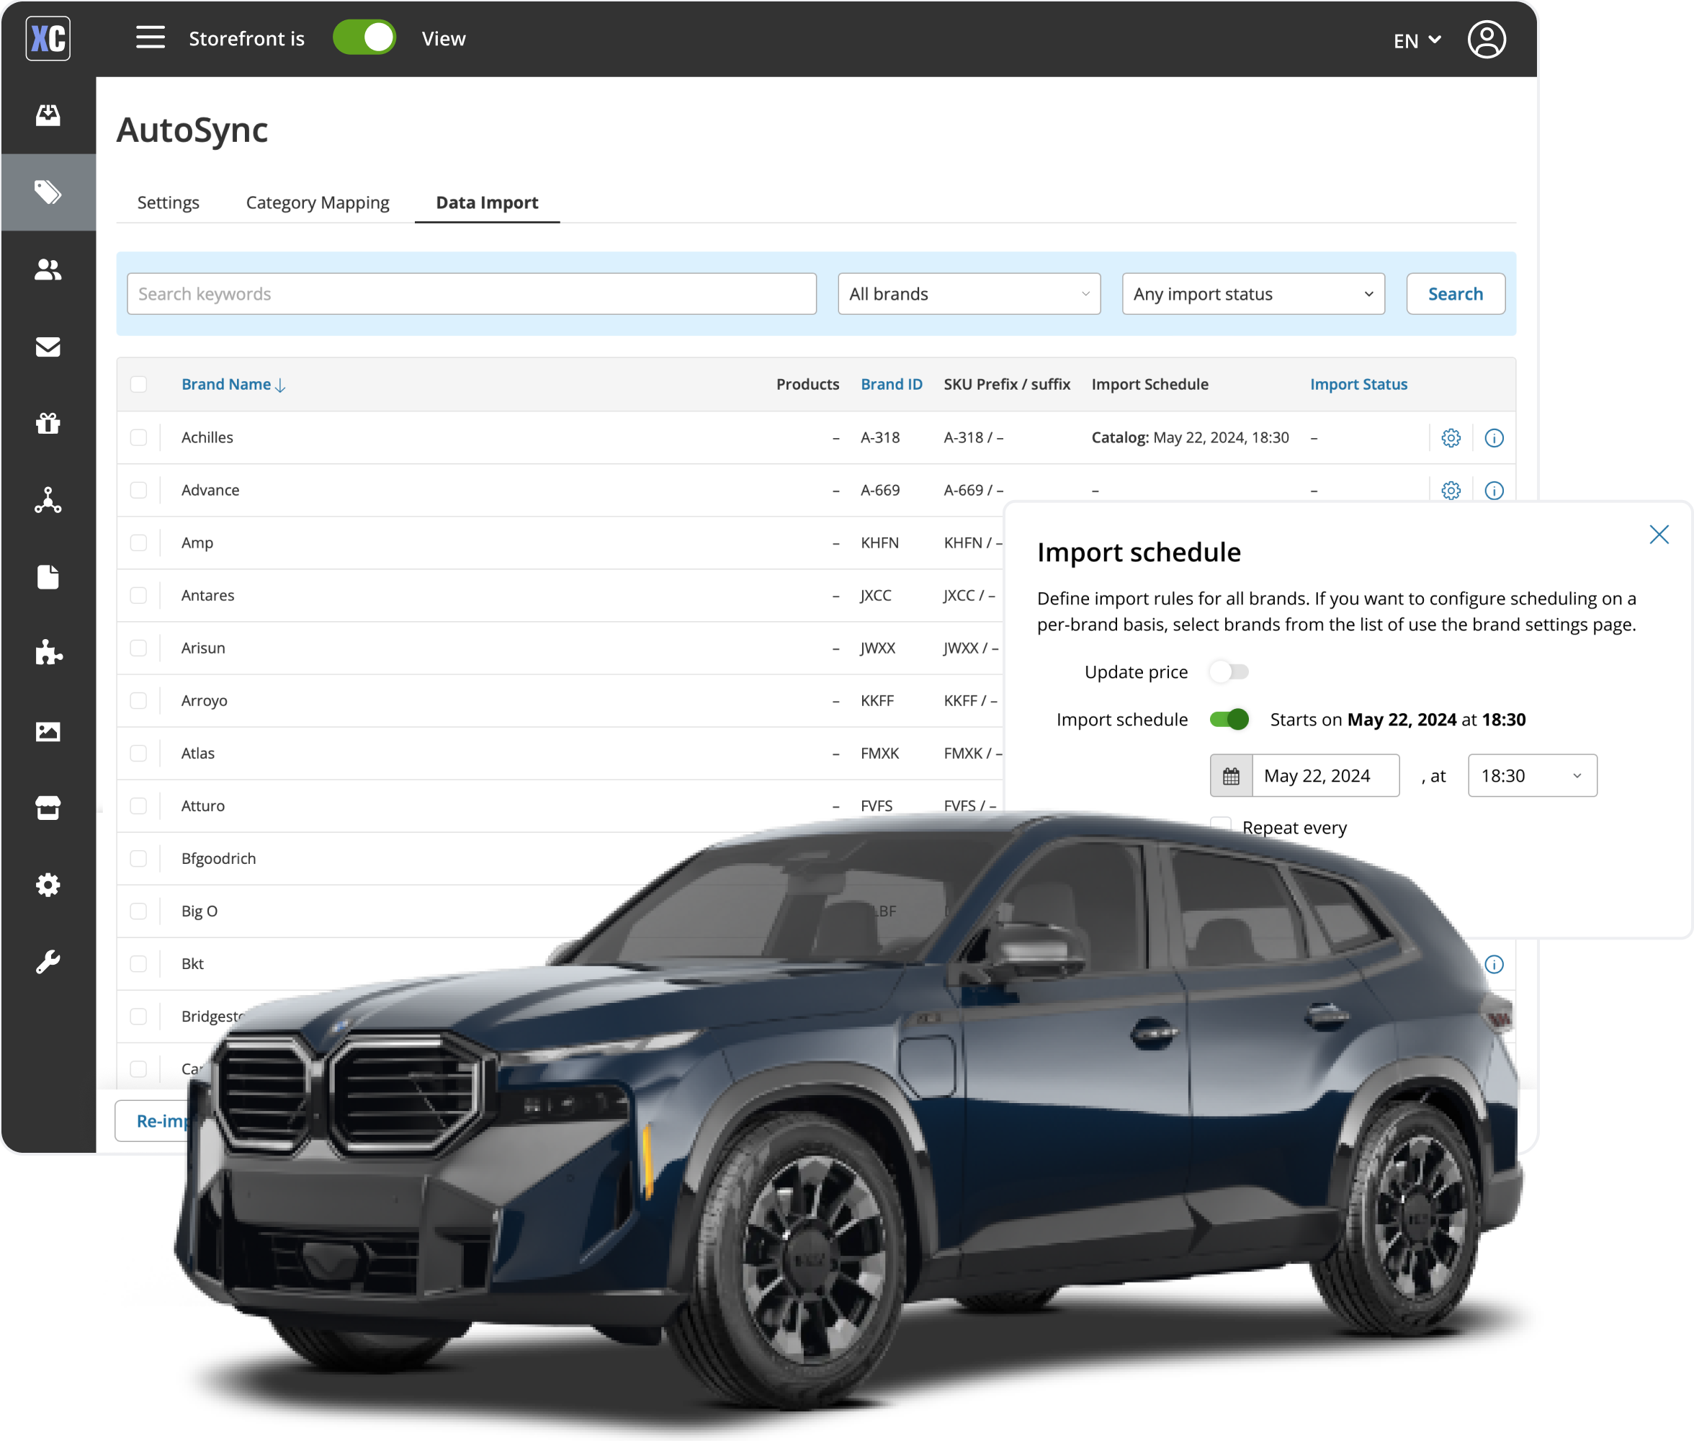1694x1441 pixels.
Task: Open the Any import status dropdown
Action: [x=1252, y=294]
